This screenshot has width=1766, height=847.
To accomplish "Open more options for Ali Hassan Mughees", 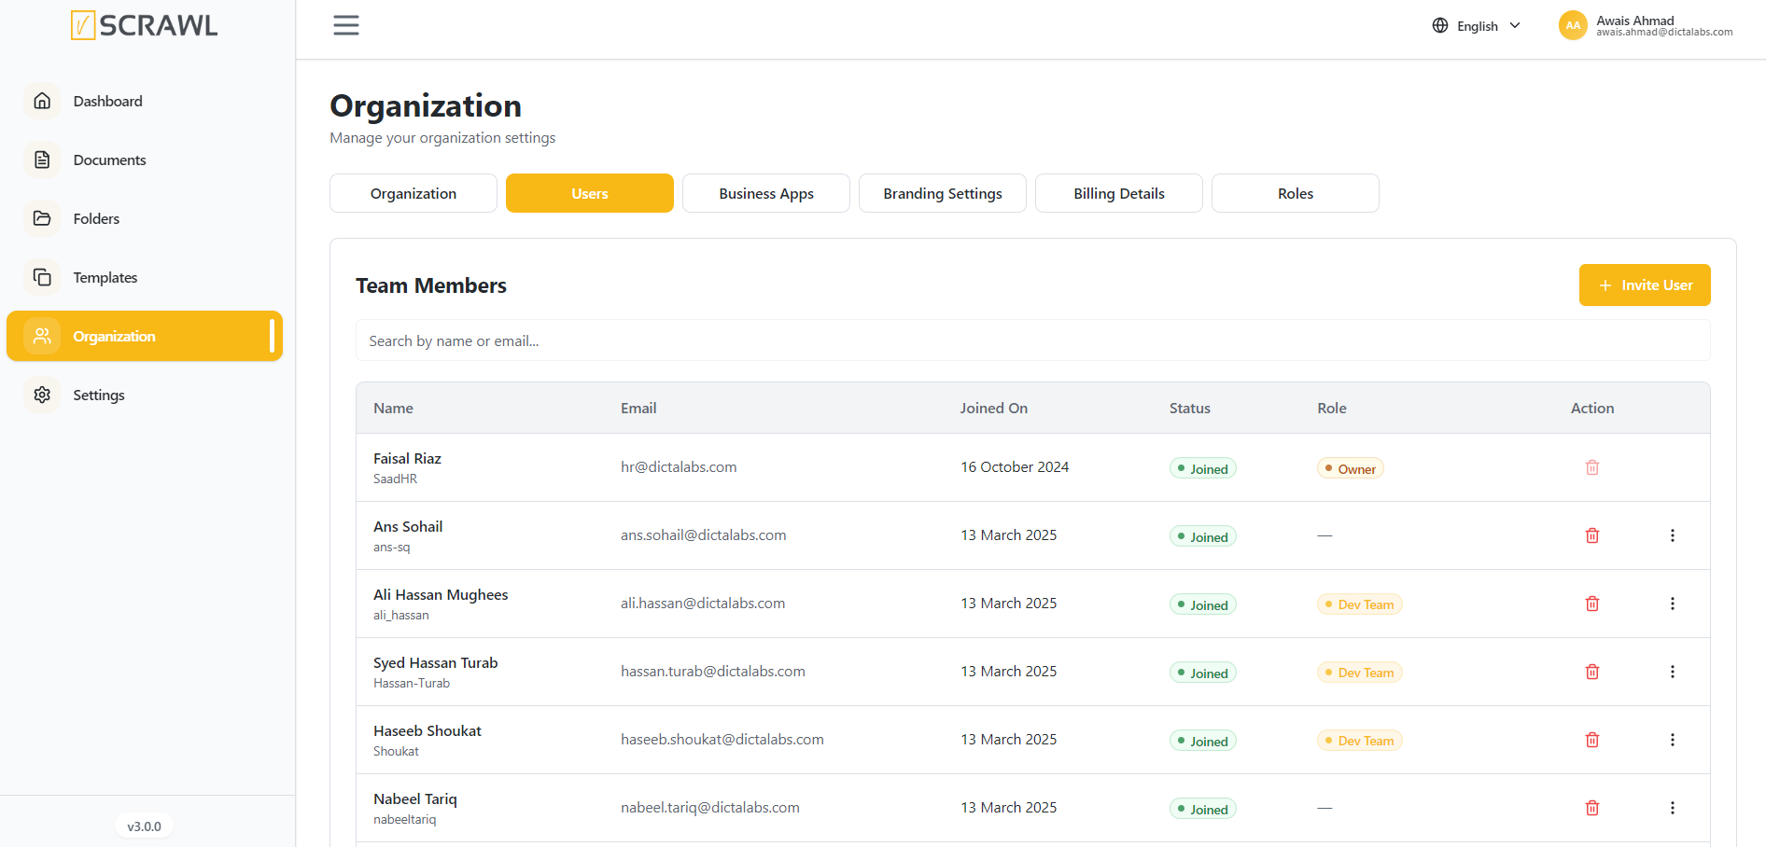I will click(x=1673, y=604).
